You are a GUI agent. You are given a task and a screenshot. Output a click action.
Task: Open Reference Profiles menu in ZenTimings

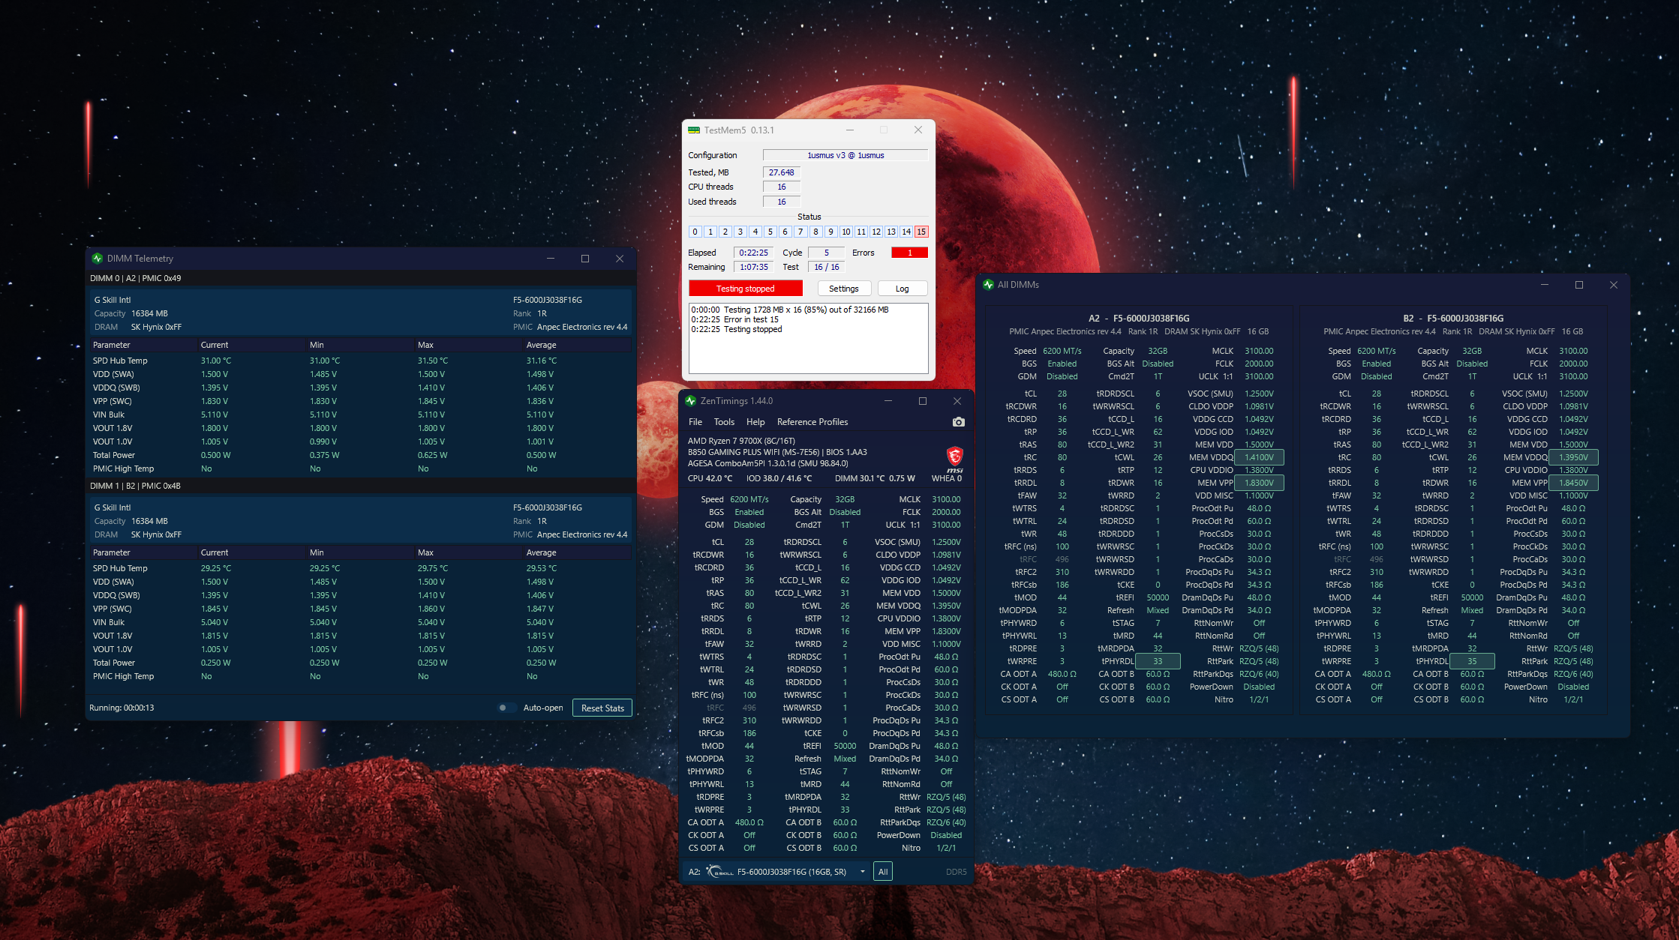pyautogui.click(x=812, y=422)
